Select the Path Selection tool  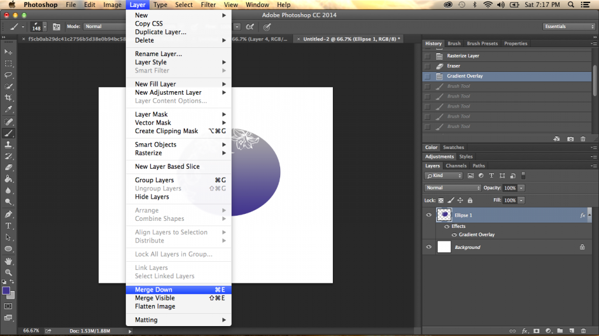[8, 237]
